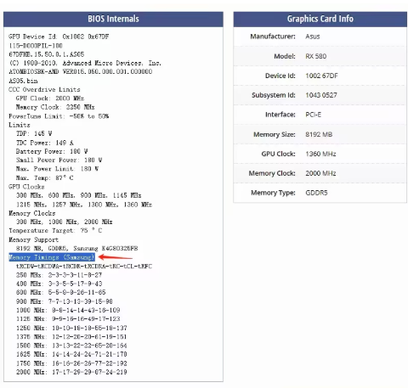Select the 1125 MHz timing row
The width and height of the screenshot is (408, 388).
[68, 319]
